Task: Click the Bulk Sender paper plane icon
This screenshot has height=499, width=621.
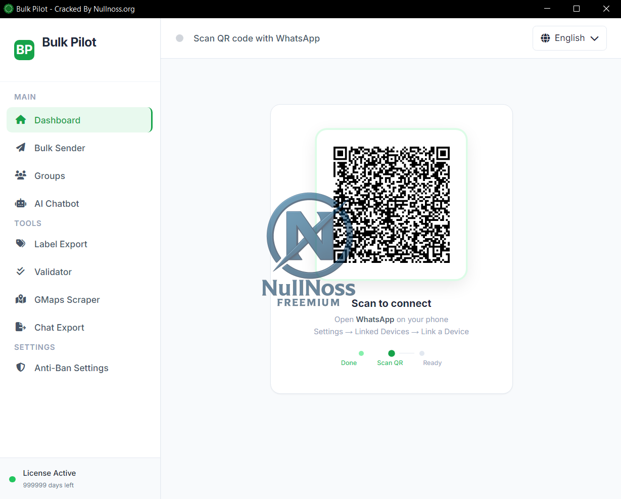Action: tap(21, 148)
